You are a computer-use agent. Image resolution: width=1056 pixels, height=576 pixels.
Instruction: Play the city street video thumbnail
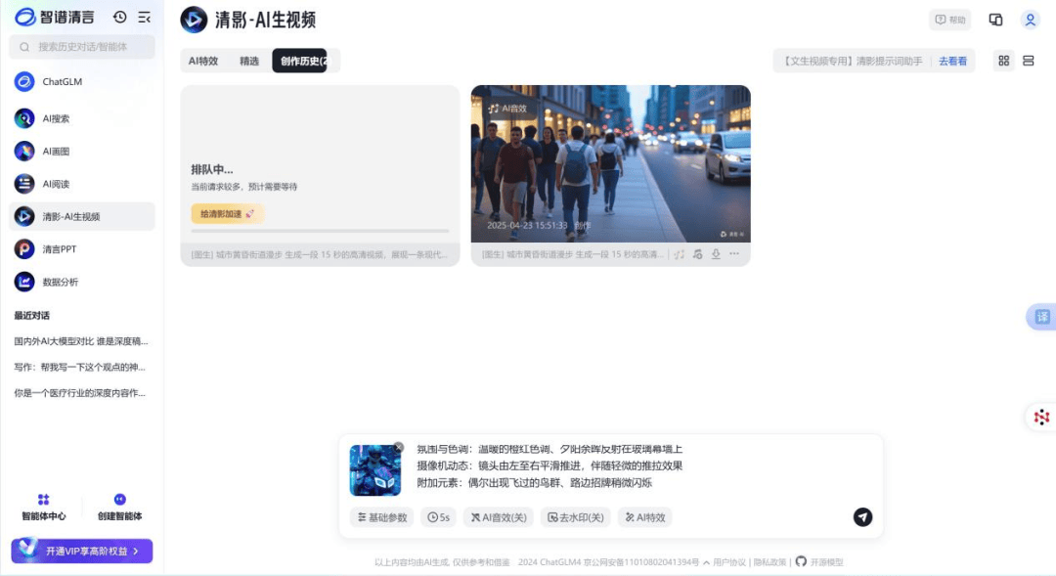pos(610,163)
